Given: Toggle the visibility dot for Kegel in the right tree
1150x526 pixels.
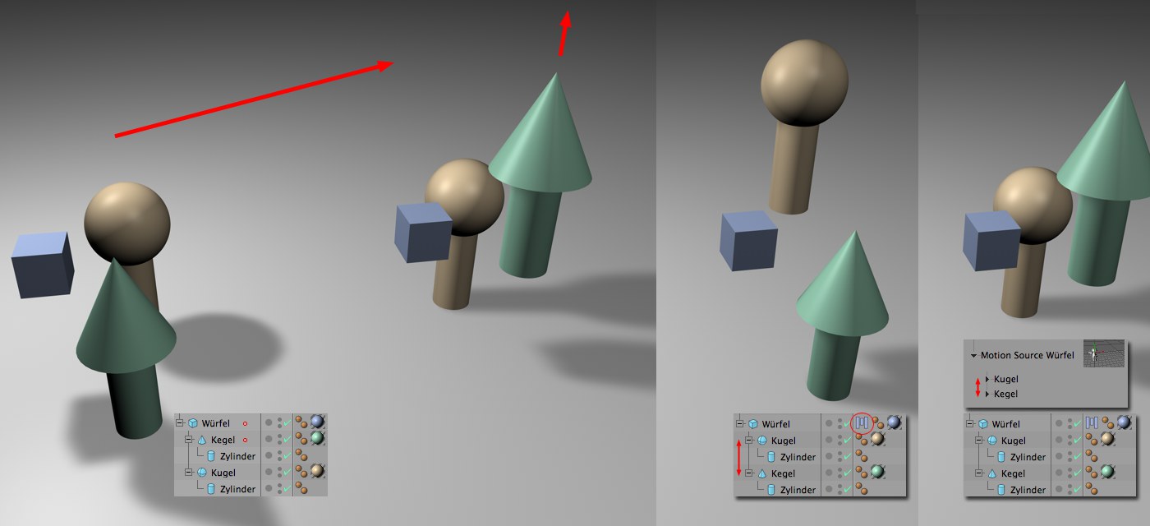Looking at the screenshot, I should click(x=1059, y=473).
